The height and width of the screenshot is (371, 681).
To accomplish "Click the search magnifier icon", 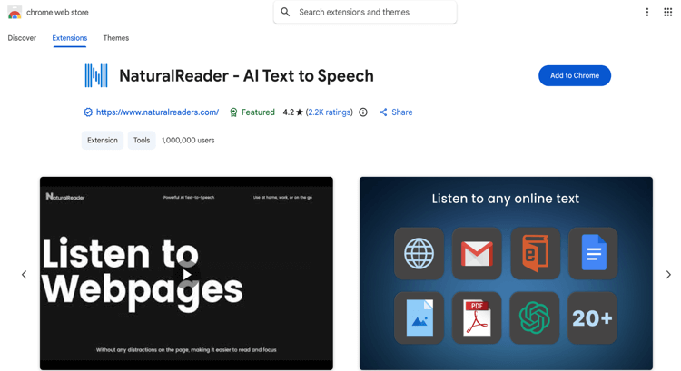I will (285, 12).
